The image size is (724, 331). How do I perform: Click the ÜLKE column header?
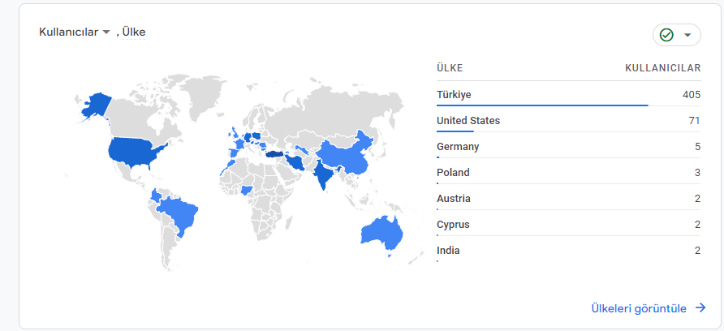pyautogui.click(x=450, y=68)
